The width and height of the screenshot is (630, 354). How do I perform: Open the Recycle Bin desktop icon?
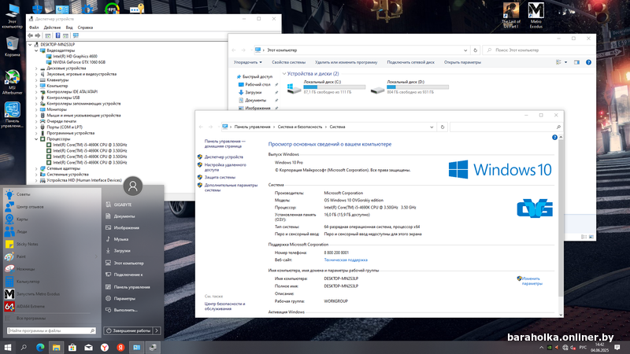pos(12,46)
